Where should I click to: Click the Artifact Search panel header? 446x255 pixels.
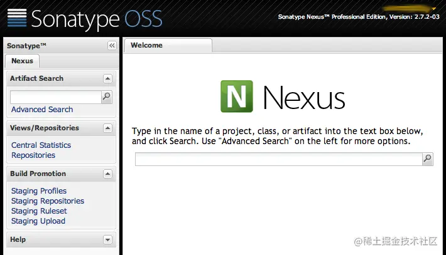[61, 78]
